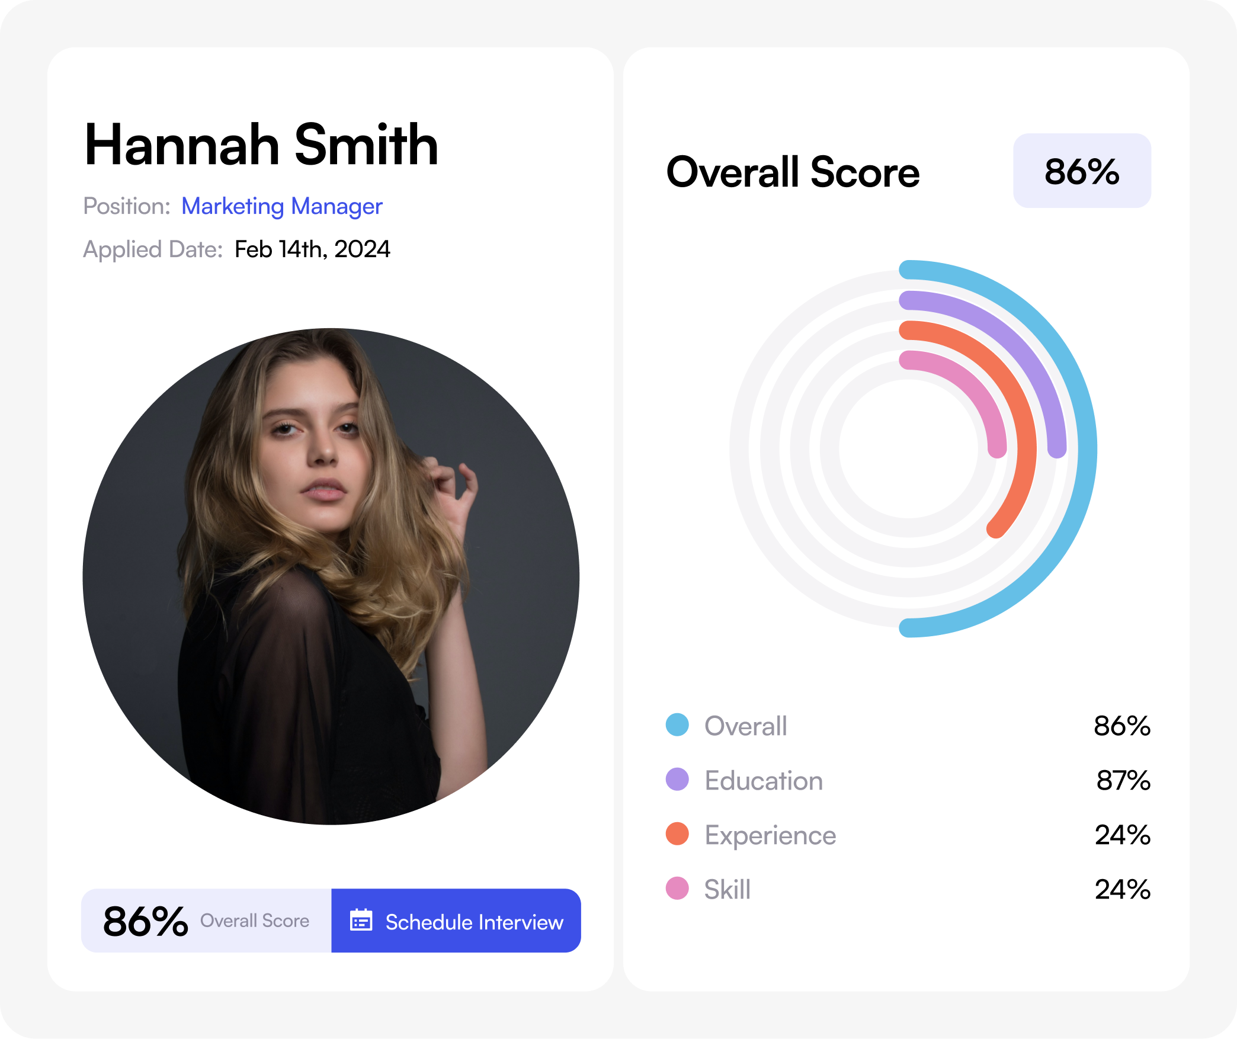Click the blue Overall arc in chart

click(1087, 448)
